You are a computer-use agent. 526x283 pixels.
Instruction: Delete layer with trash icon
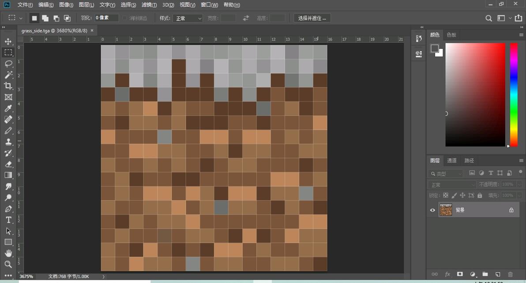coord(510,274)
